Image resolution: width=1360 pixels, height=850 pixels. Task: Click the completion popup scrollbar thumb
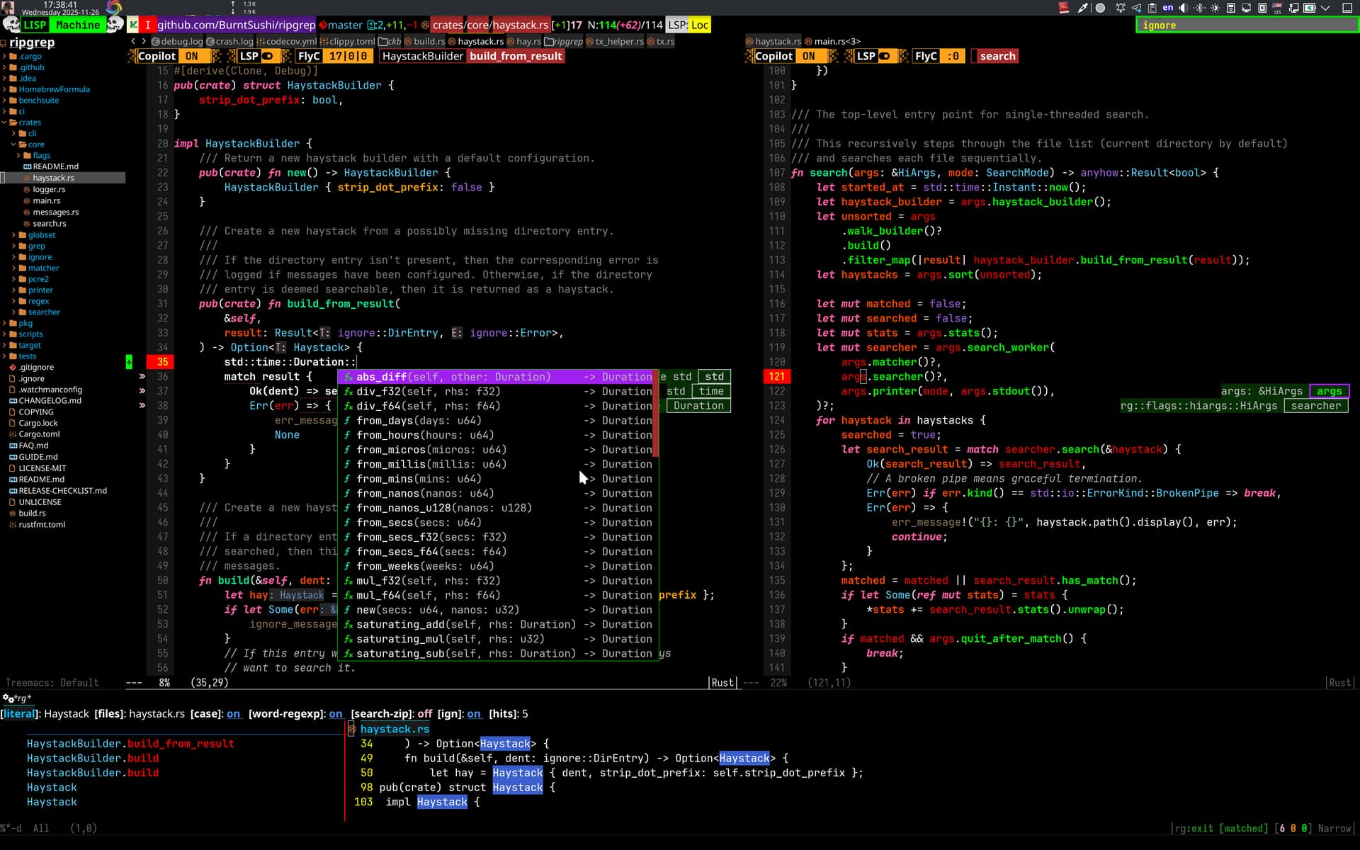click(656, 413)
